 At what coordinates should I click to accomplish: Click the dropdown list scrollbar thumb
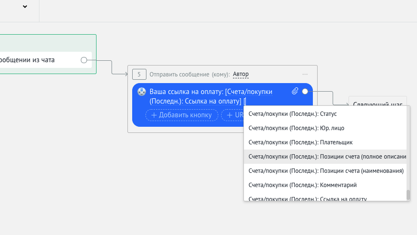point(408,195)
